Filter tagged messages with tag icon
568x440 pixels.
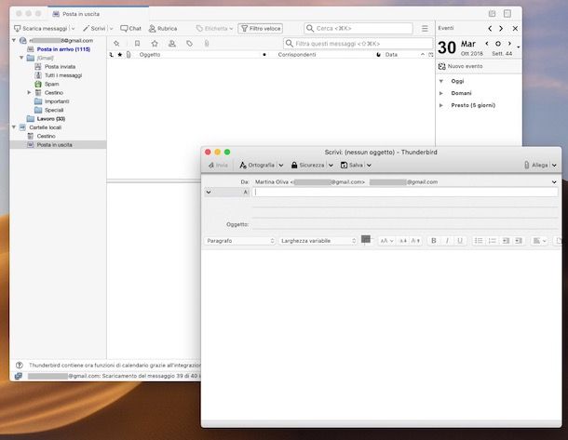[x=189, y=44]
